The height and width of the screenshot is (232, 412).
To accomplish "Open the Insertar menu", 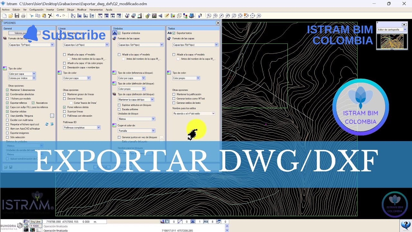I will [50, 10].
